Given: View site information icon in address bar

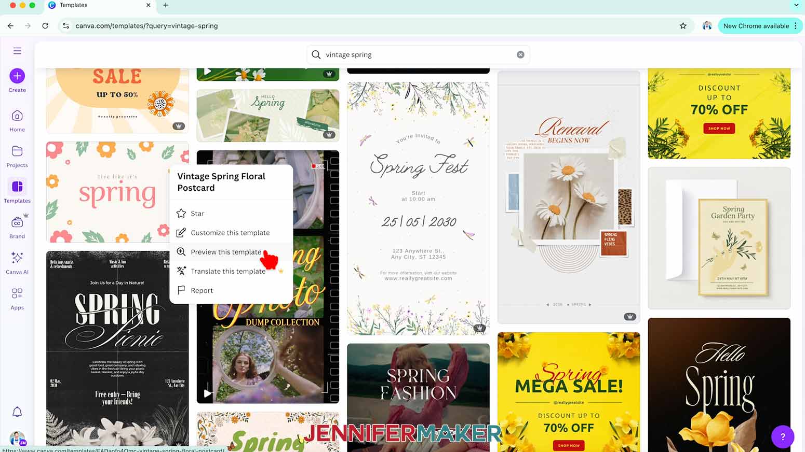Looking at the screenshot, I should [x=65, y=26].
